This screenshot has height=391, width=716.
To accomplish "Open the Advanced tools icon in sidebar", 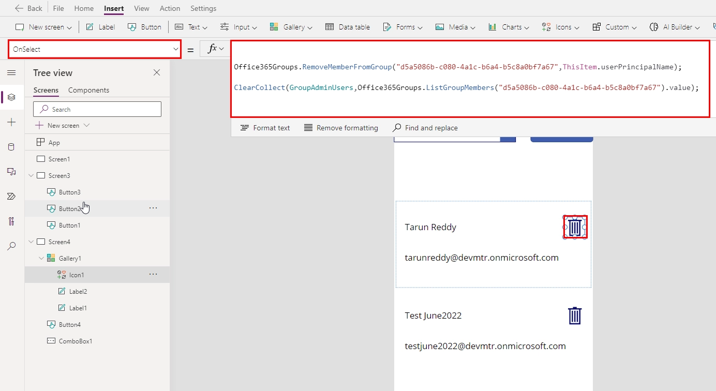I will 11,221.
